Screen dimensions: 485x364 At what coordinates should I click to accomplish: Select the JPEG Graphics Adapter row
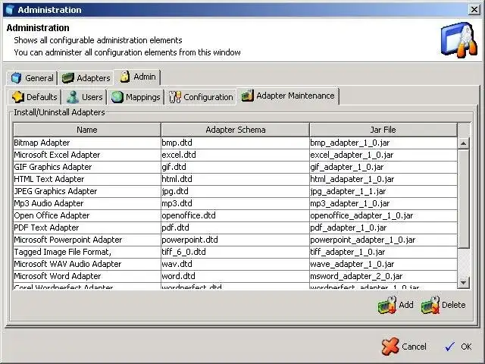tap(235, 191)
